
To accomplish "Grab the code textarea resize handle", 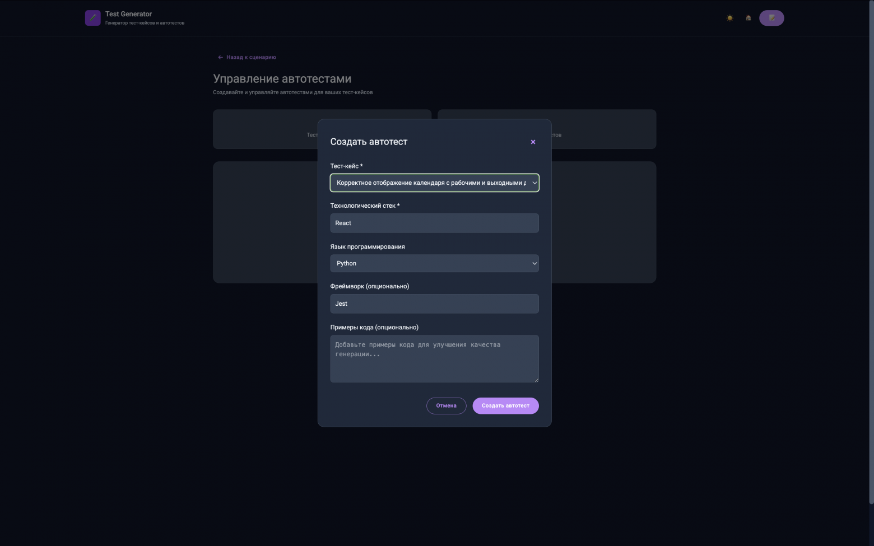I will point(536,380).
